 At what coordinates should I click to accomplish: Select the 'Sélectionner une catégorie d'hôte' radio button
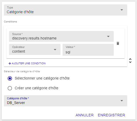10,78
